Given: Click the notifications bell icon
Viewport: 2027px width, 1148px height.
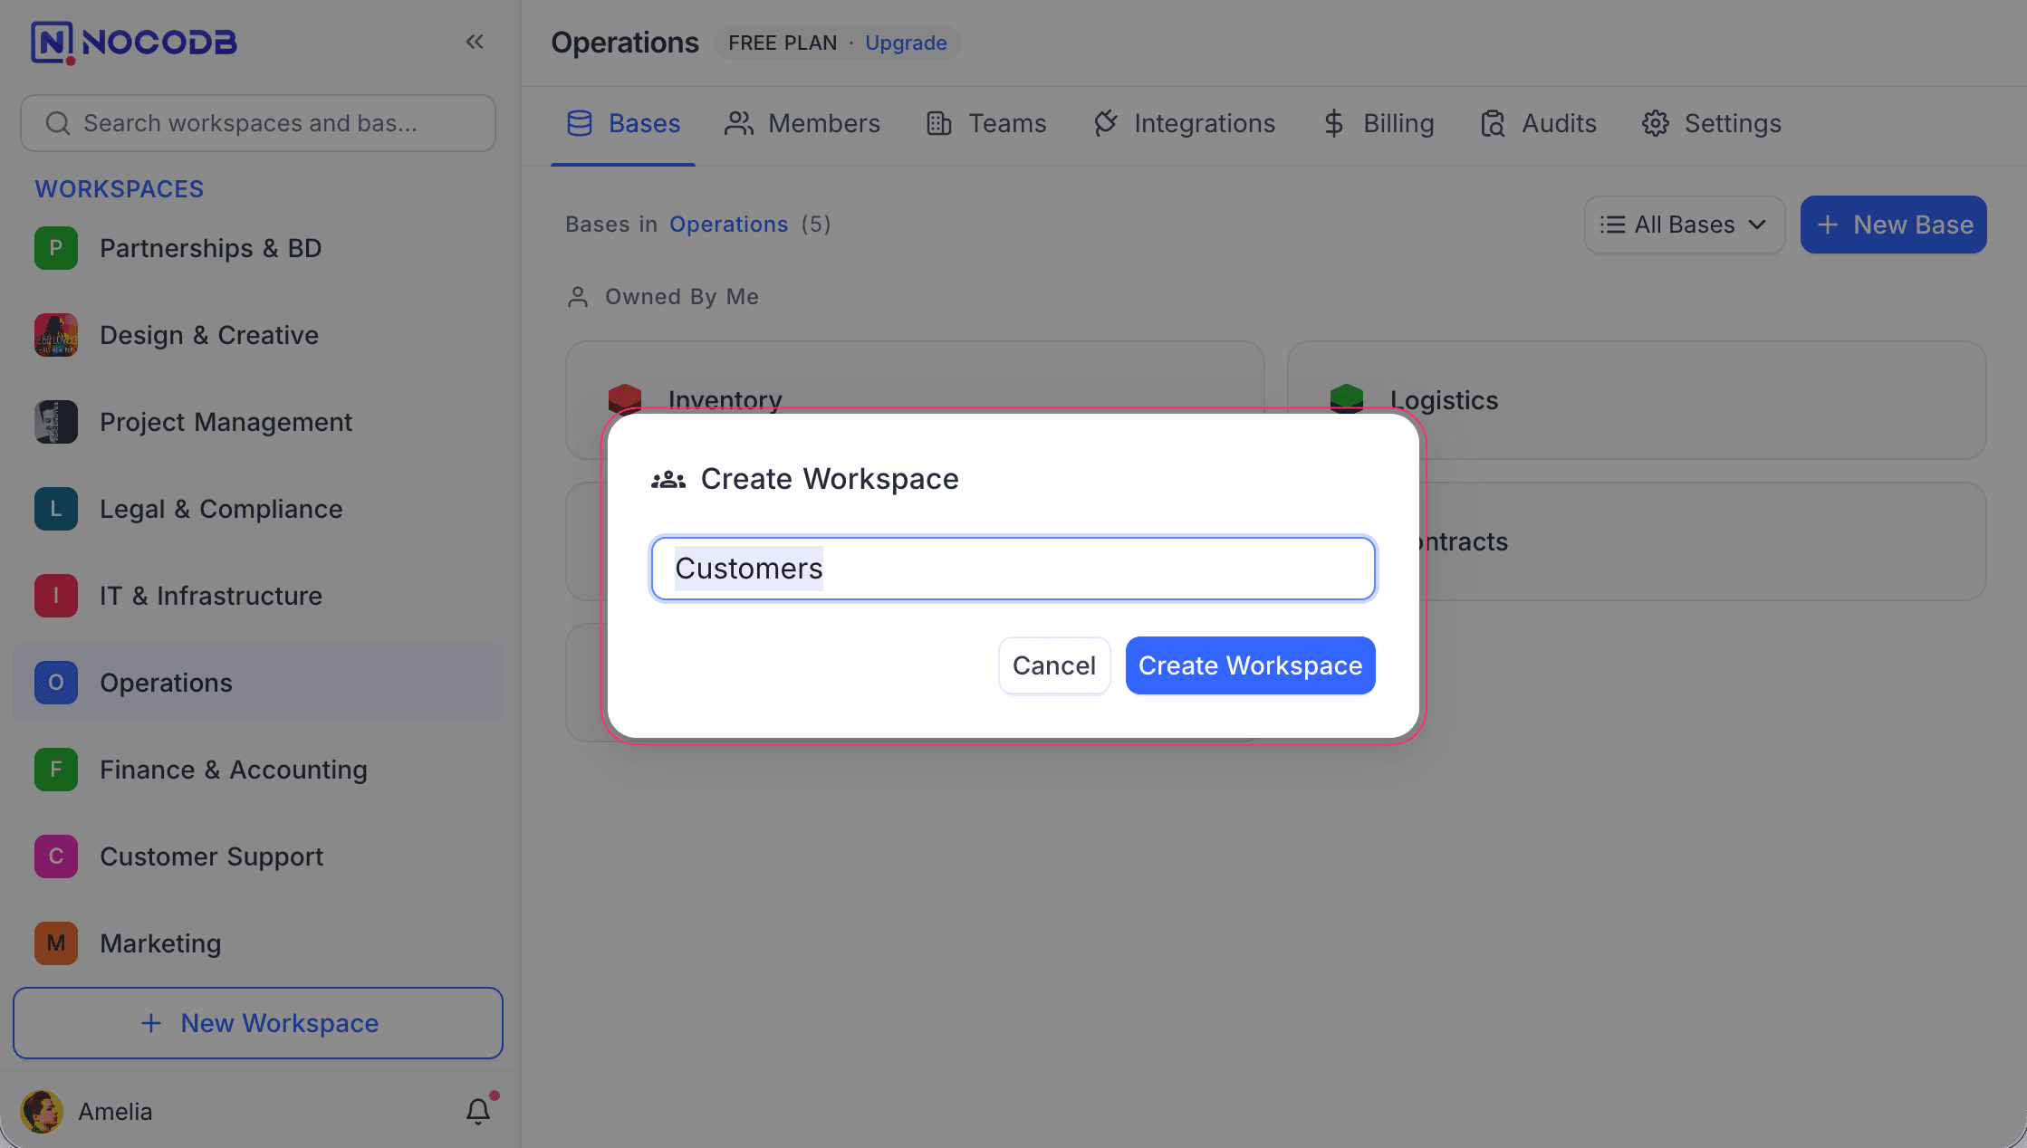Looking at the screenshot, I should point(478,1111).
